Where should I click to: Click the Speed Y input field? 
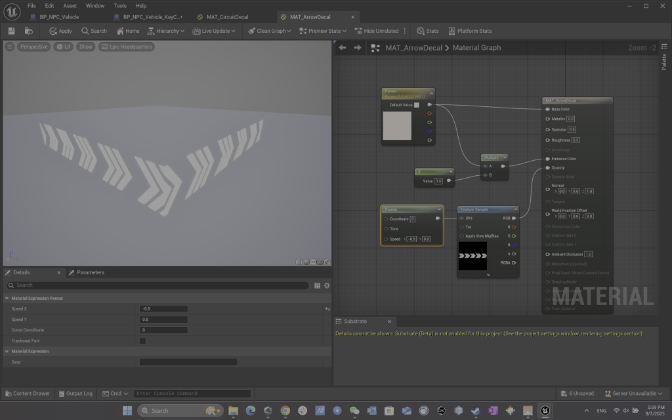163,320
